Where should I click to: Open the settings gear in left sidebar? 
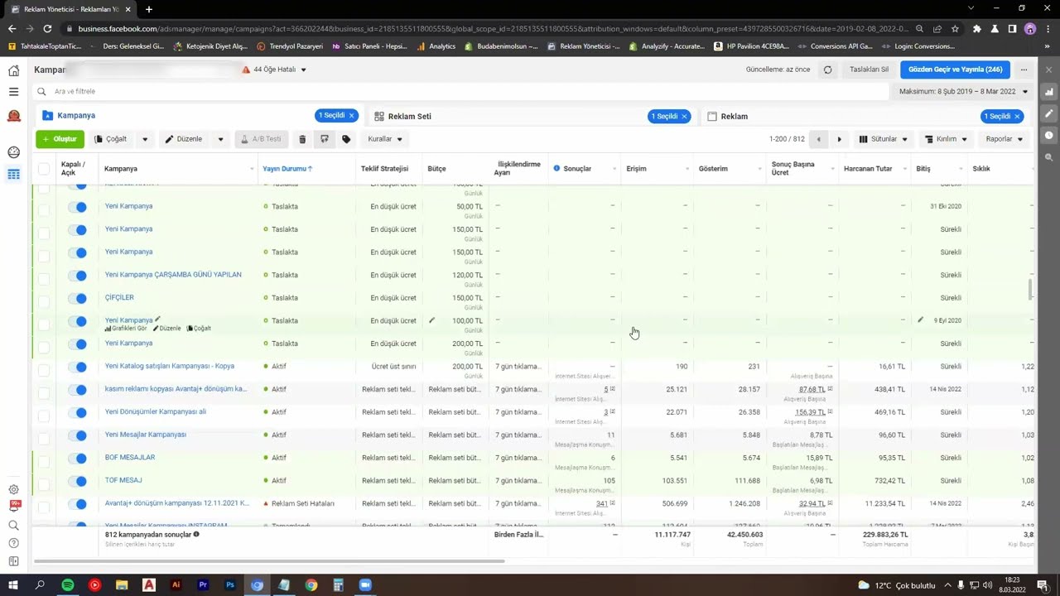pyautogui.click(x=13, y=489)
